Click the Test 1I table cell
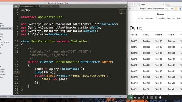 [x=134, y=89]
